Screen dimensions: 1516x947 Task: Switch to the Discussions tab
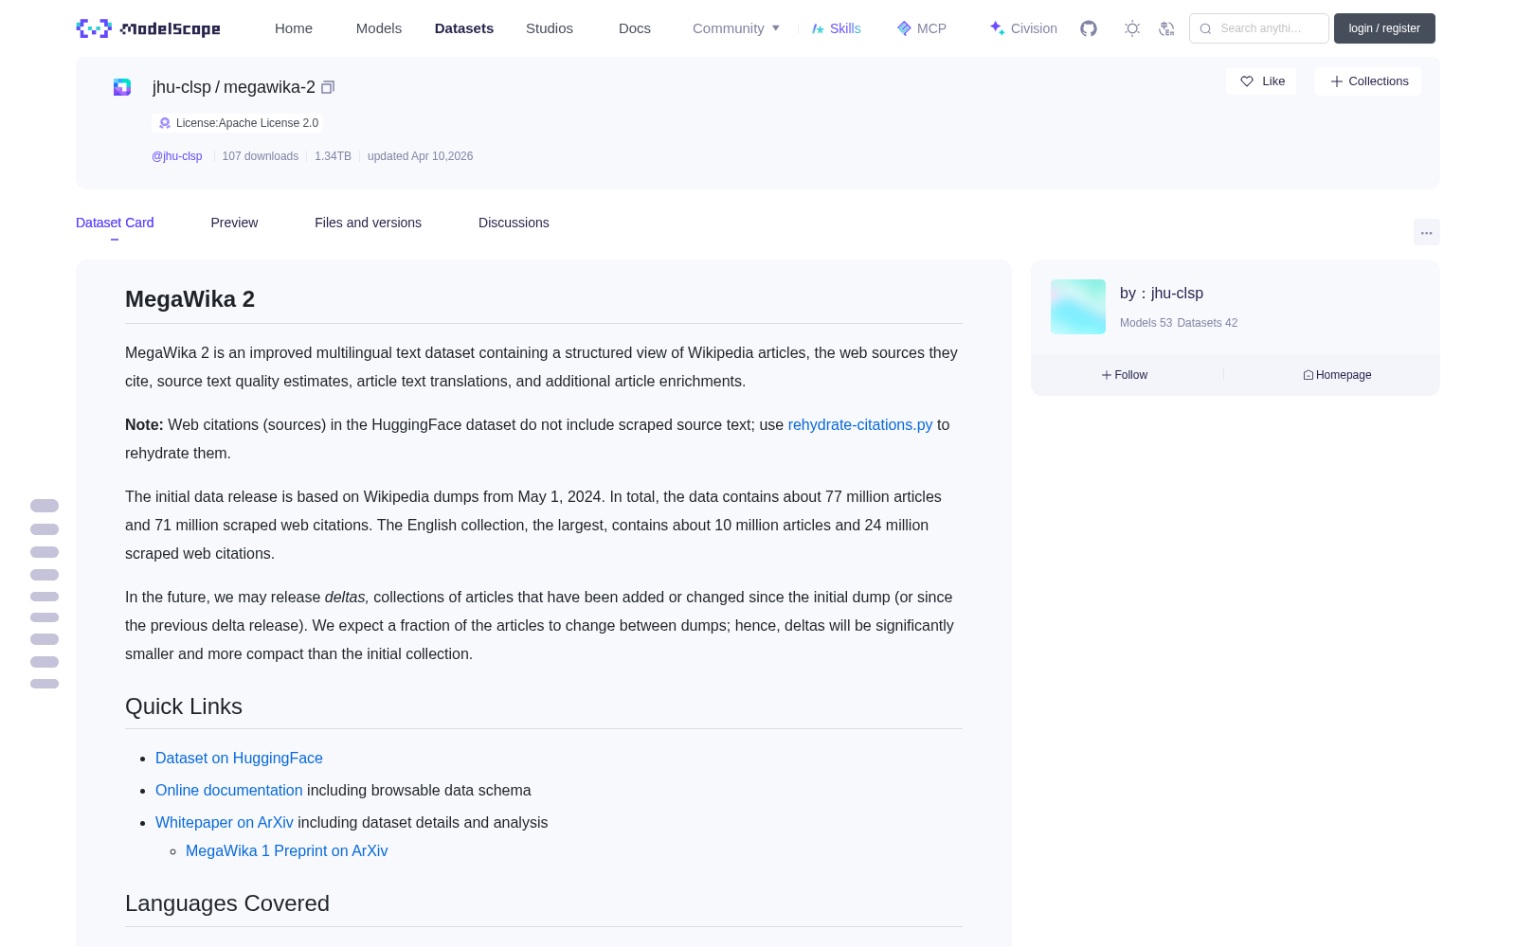click(x=514, y=223)
